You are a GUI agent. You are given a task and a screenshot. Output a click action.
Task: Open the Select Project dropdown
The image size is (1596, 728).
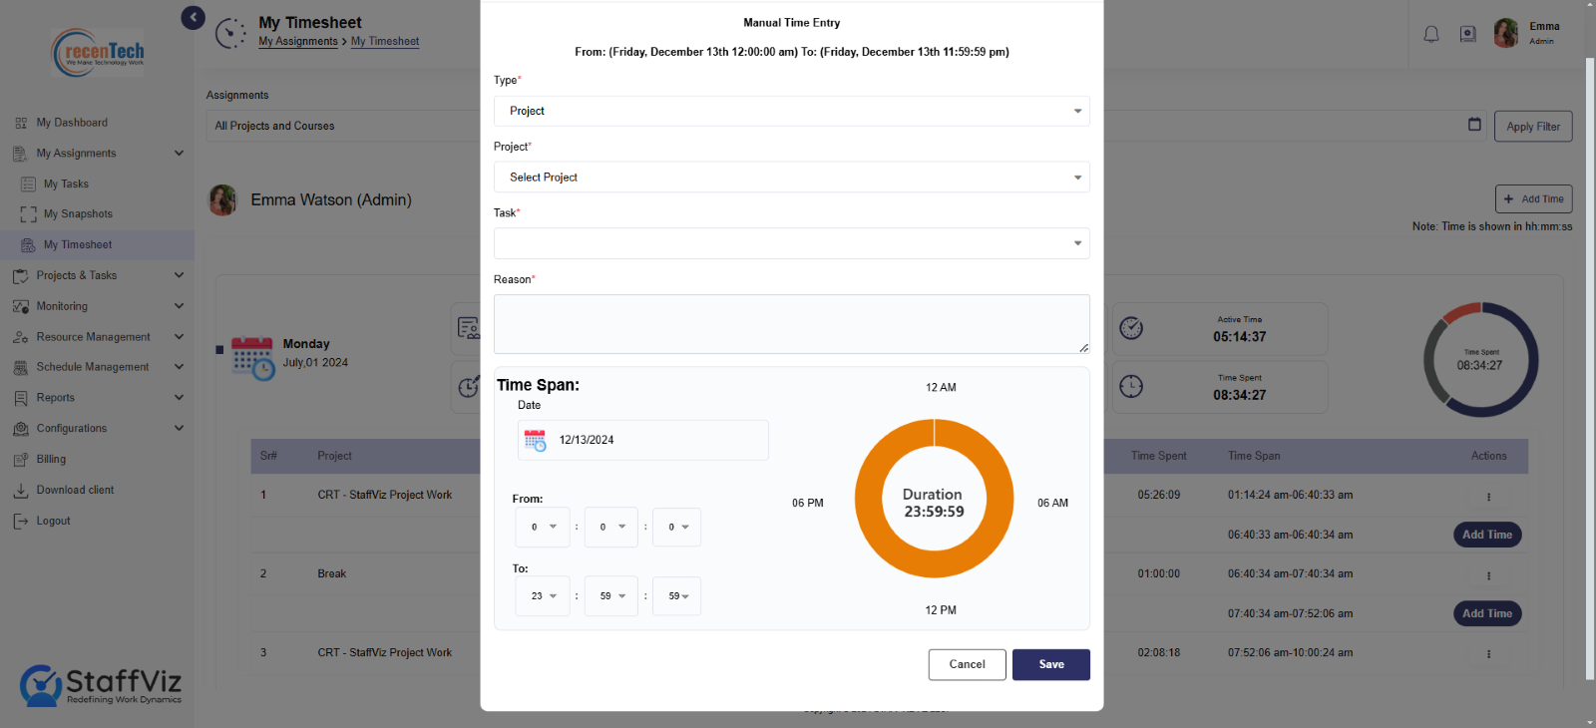pyautogui.click(x=791, y=178)
